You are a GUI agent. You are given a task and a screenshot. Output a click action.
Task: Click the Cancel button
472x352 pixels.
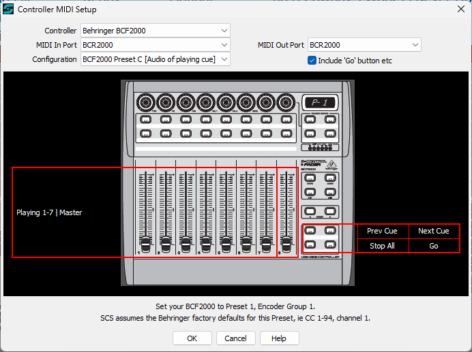coord(236,338)
